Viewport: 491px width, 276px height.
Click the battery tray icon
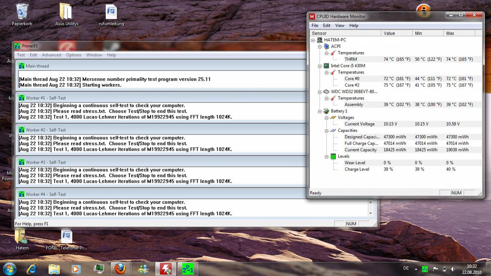click(444, 269)
